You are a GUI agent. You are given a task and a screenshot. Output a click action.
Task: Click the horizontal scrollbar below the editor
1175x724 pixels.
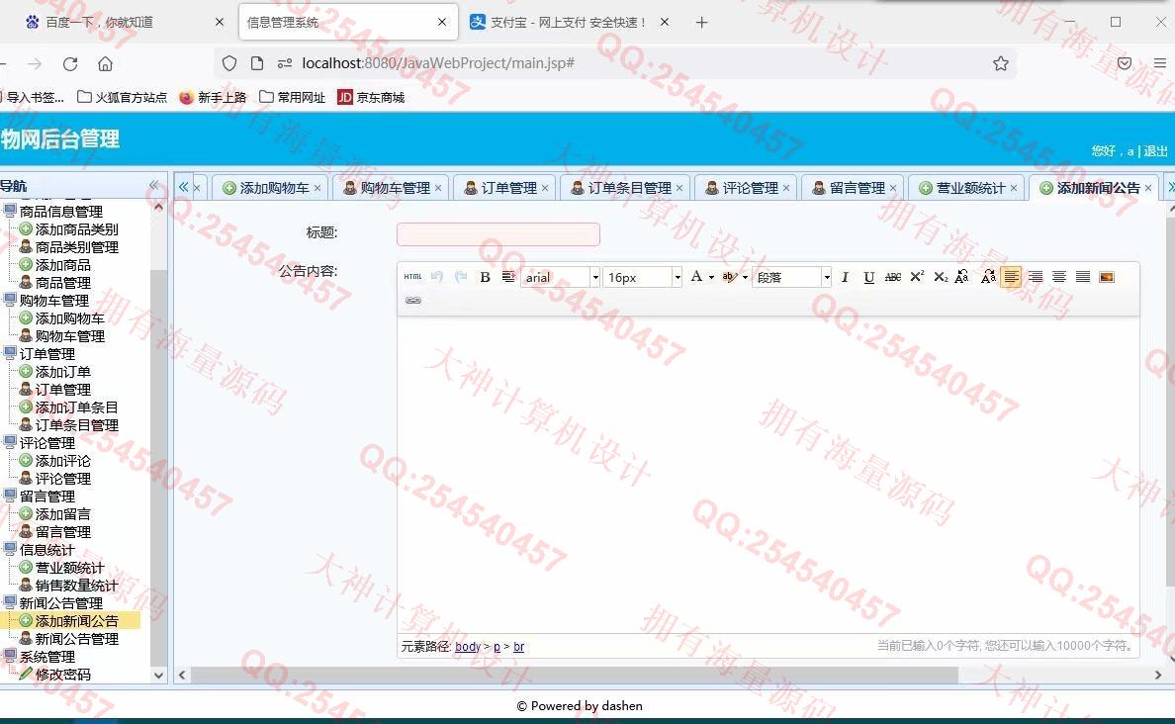[x=574, y=675]
